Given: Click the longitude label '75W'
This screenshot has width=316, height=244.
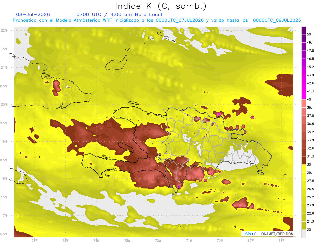Looking at the screenshot, I should (x=66, y=241).
